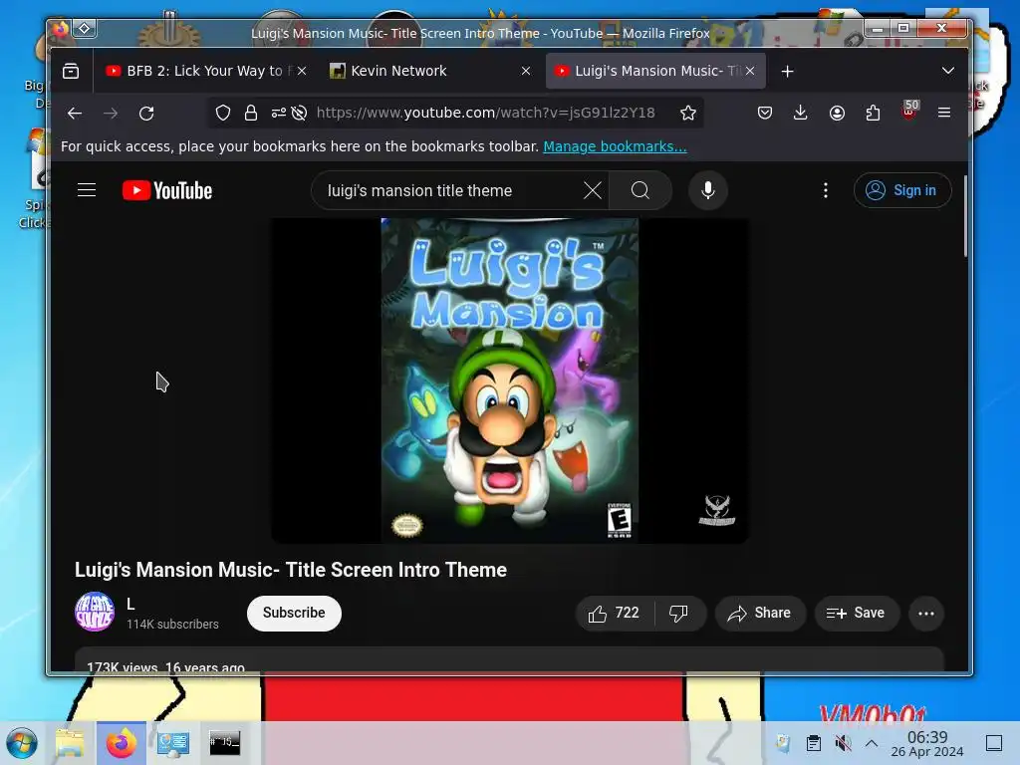Select Firefox in the taskbar
Viewport: 1020px width, 765px height.
(x=121, y=743)
